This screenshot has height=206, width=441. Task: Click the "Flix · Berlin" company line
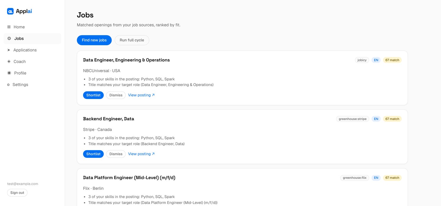(93, 188)
